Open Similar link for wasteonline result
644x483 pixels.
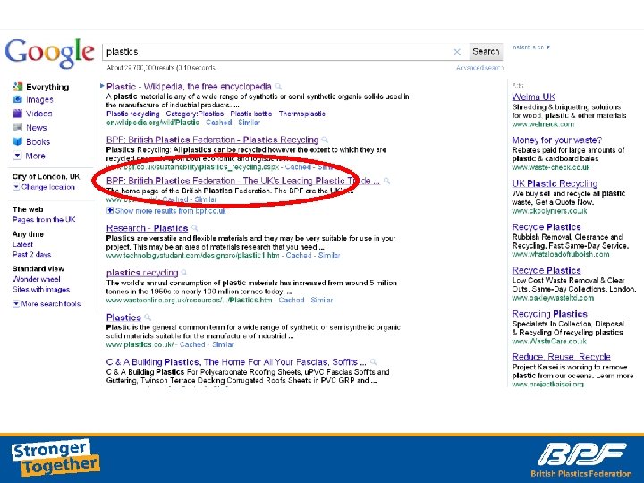click(x=322, y=300)
